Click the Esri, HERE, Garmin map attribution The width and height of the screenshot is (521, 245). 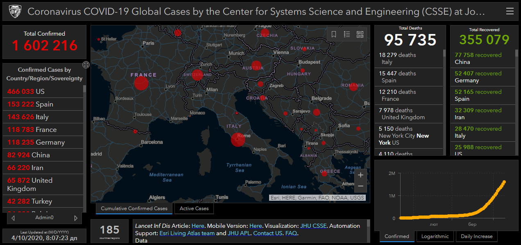[317, 198]
